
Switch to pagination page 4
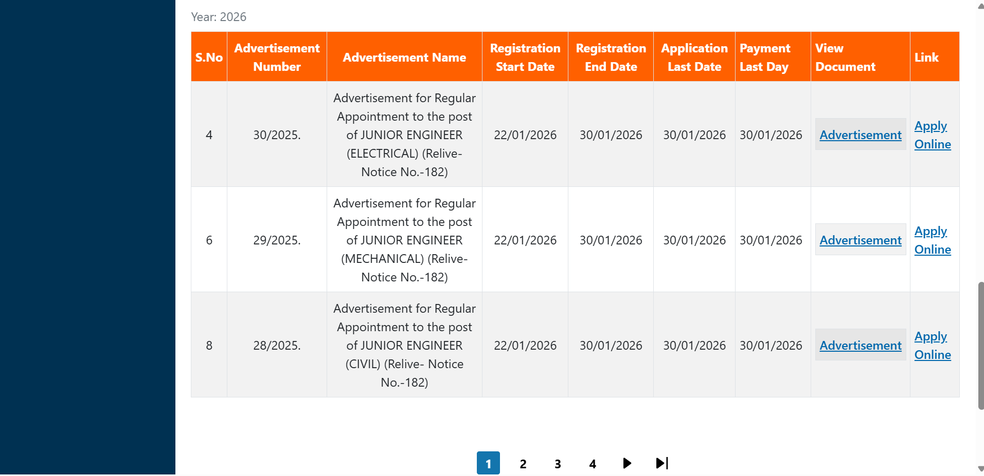[592, 463]
